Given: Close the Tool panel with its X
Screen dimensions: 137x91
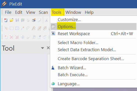Looking at the screenshot, I should pyautogui.click(x=48, y=48).
